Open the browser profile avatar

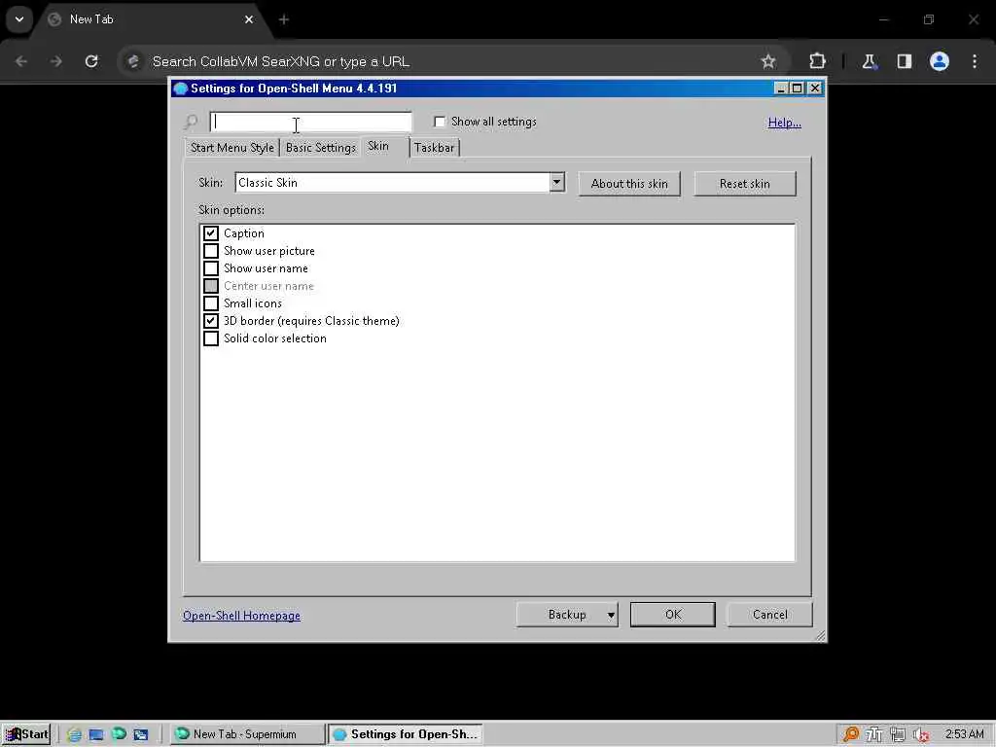939,61
